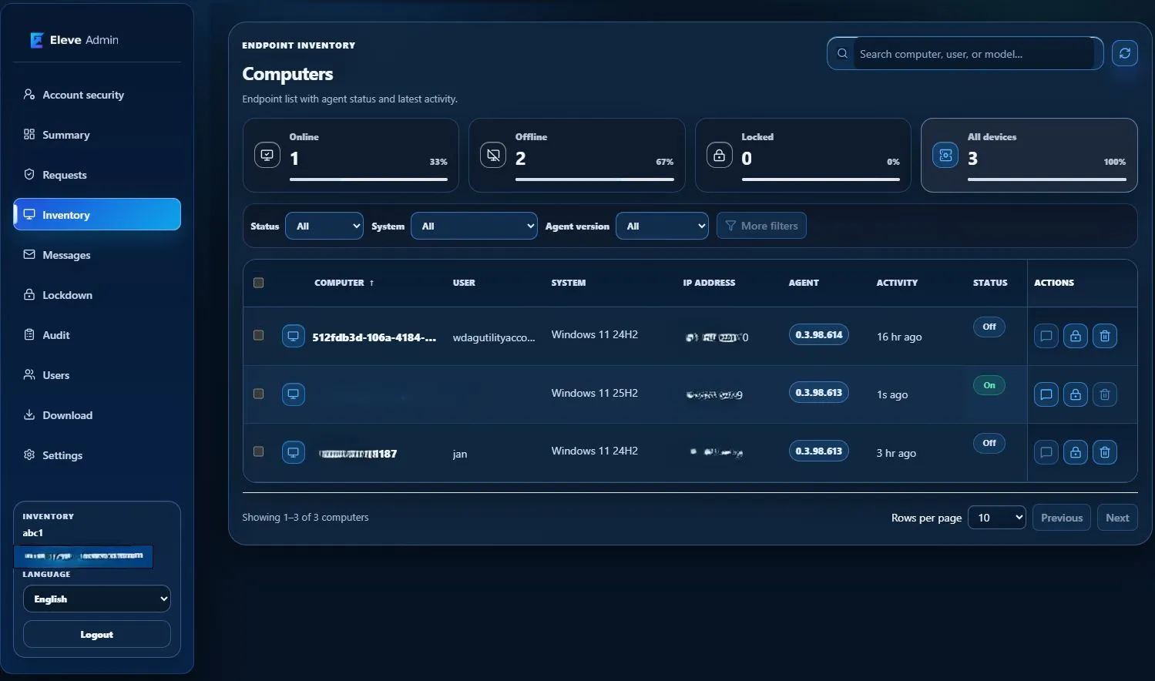Sort by the COMPUTER column header

(344, 283)
